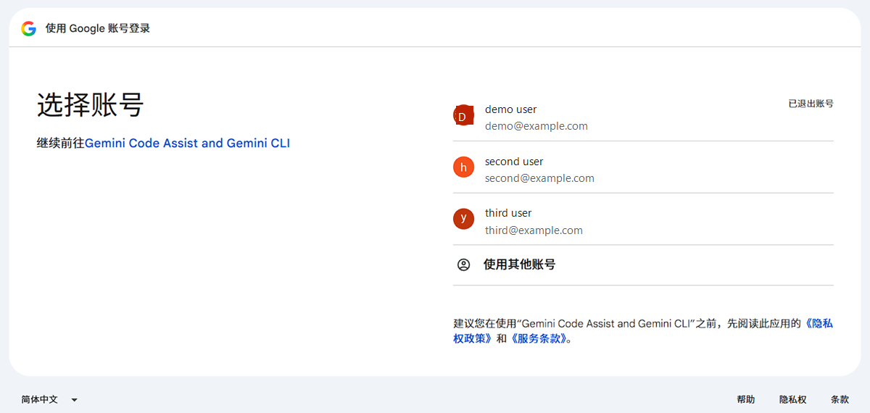870x413 pixels.
Task: Open the Gemini Code Assist and Gemini CLI link
Action: click(187, 143)
